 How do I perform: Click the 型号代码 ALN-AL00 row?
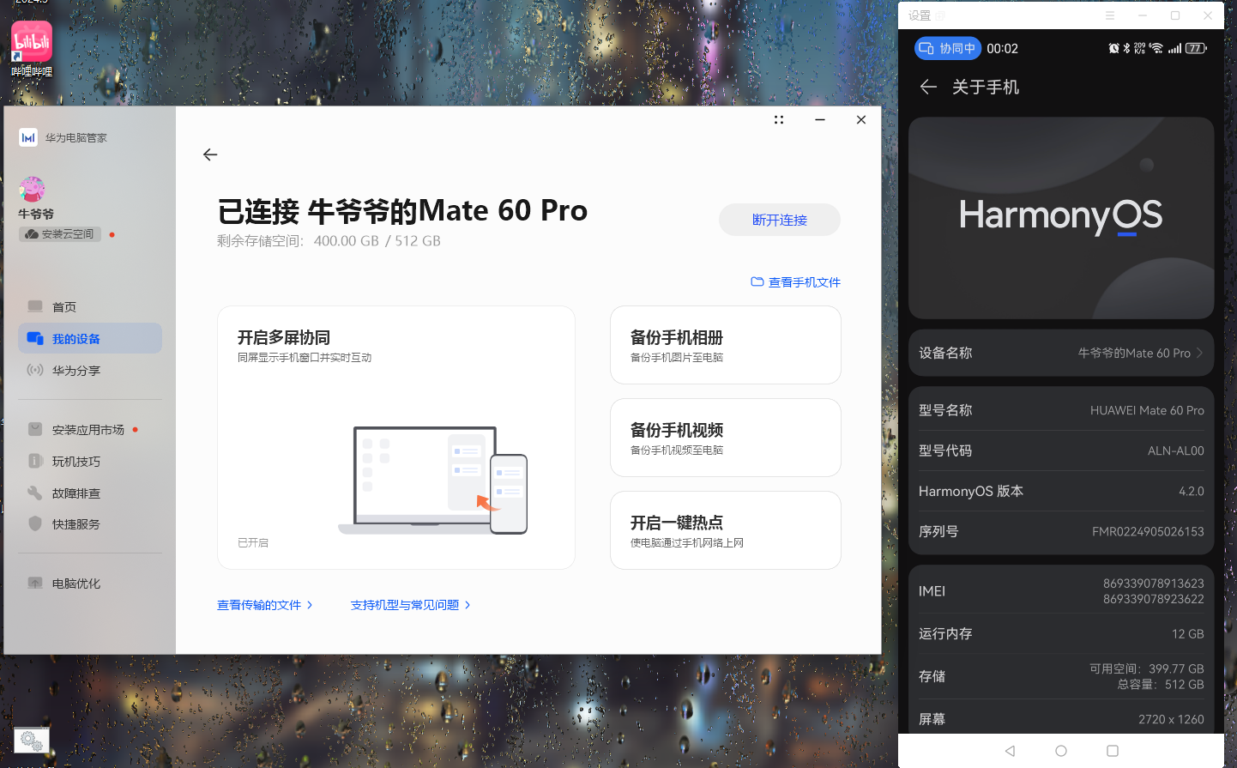[1061, 451]
